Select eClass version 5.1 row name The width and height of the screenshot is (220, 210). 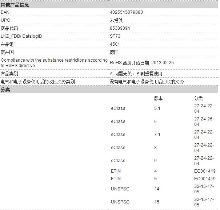point(118,108)
